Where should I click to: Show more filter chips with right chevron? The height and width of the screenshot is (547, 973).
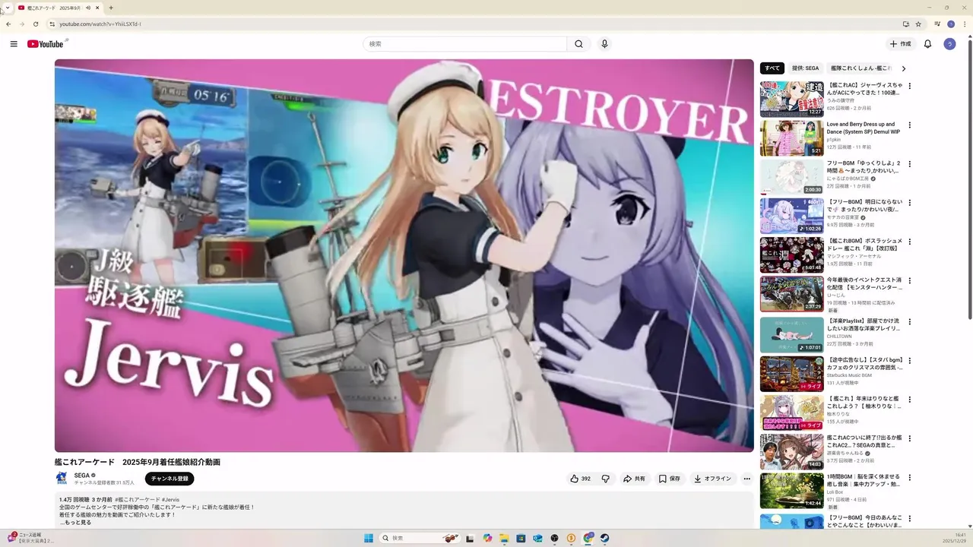coord(904,68)
